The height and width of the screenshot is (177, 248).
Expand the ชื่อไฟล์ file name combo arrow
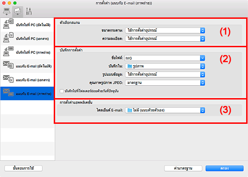click(x=203, y=58)
